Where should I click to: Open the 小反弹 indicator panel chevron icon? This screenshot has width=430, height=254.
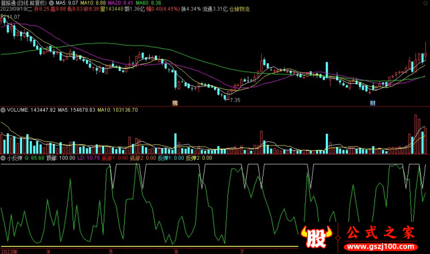3,158
